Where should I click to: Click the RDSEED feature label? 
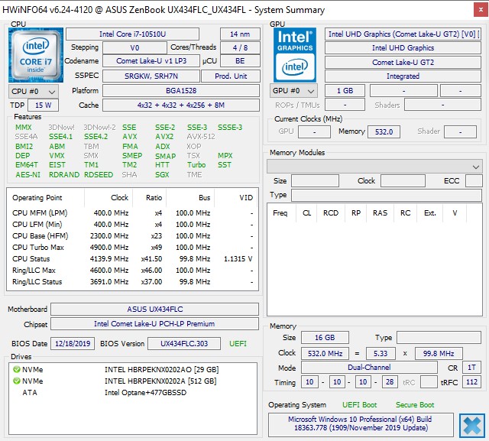coord(99,175)
